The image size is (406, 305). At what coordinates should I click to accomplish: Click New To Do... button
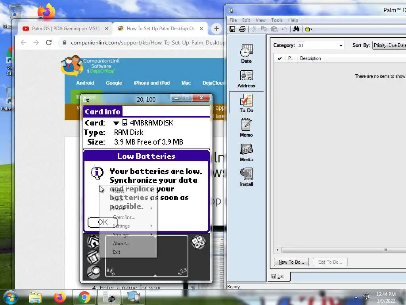291,262
